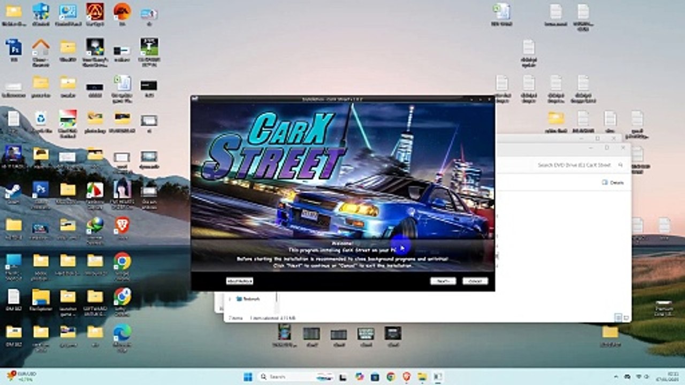Open the Internet Download Manager desktop shortcut
The height and width of the screenshot is (385, 685).
click(95, 229)
